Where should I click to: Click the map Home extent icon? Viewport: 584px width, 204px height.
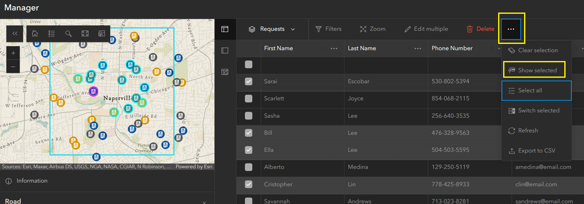[x=35, y=34]
